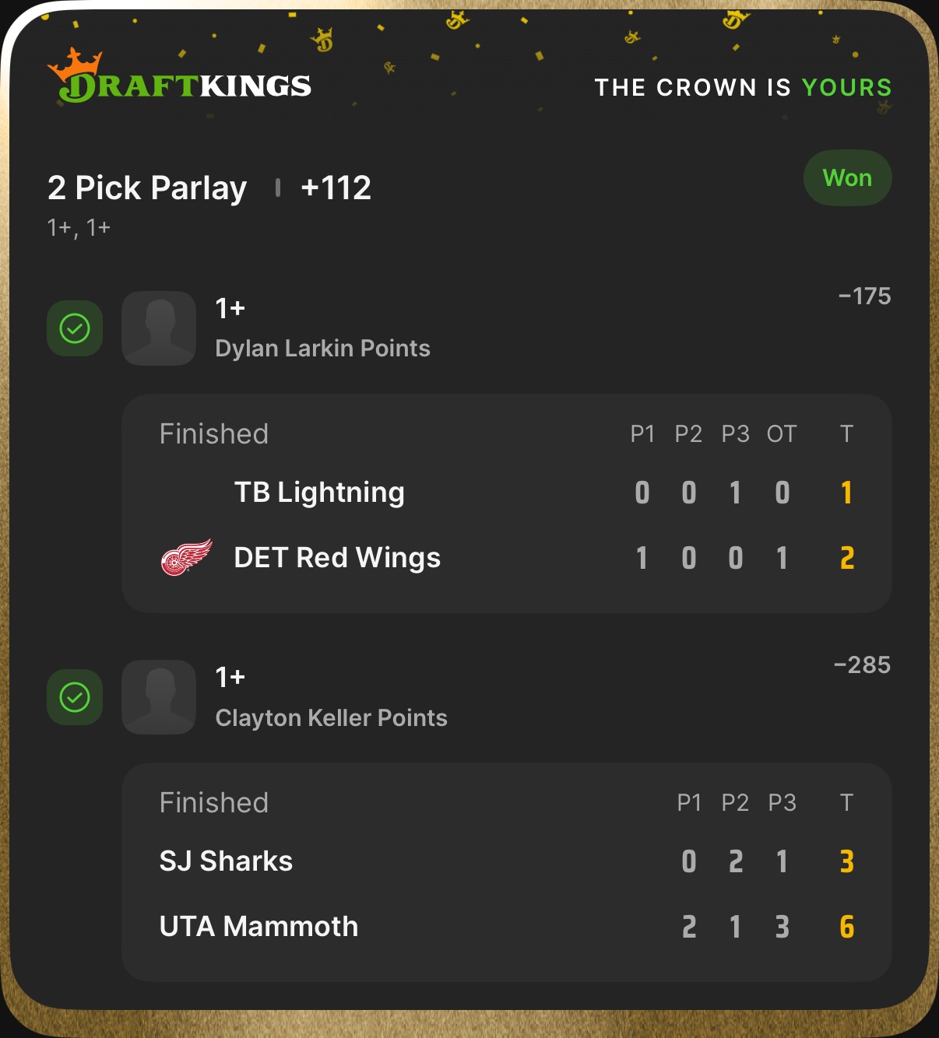
Task: Tap the +112 parlay odds
Action: pyautogui.click(x=336, y=188)
